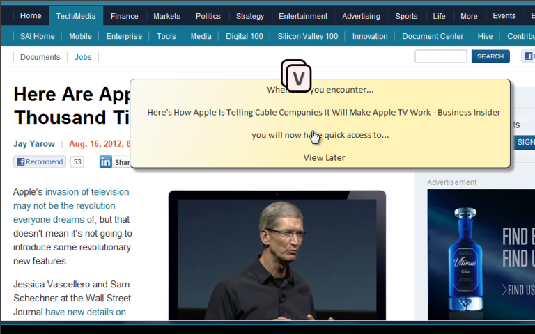Click the Recommend count 53 bubble

(77, 161)
